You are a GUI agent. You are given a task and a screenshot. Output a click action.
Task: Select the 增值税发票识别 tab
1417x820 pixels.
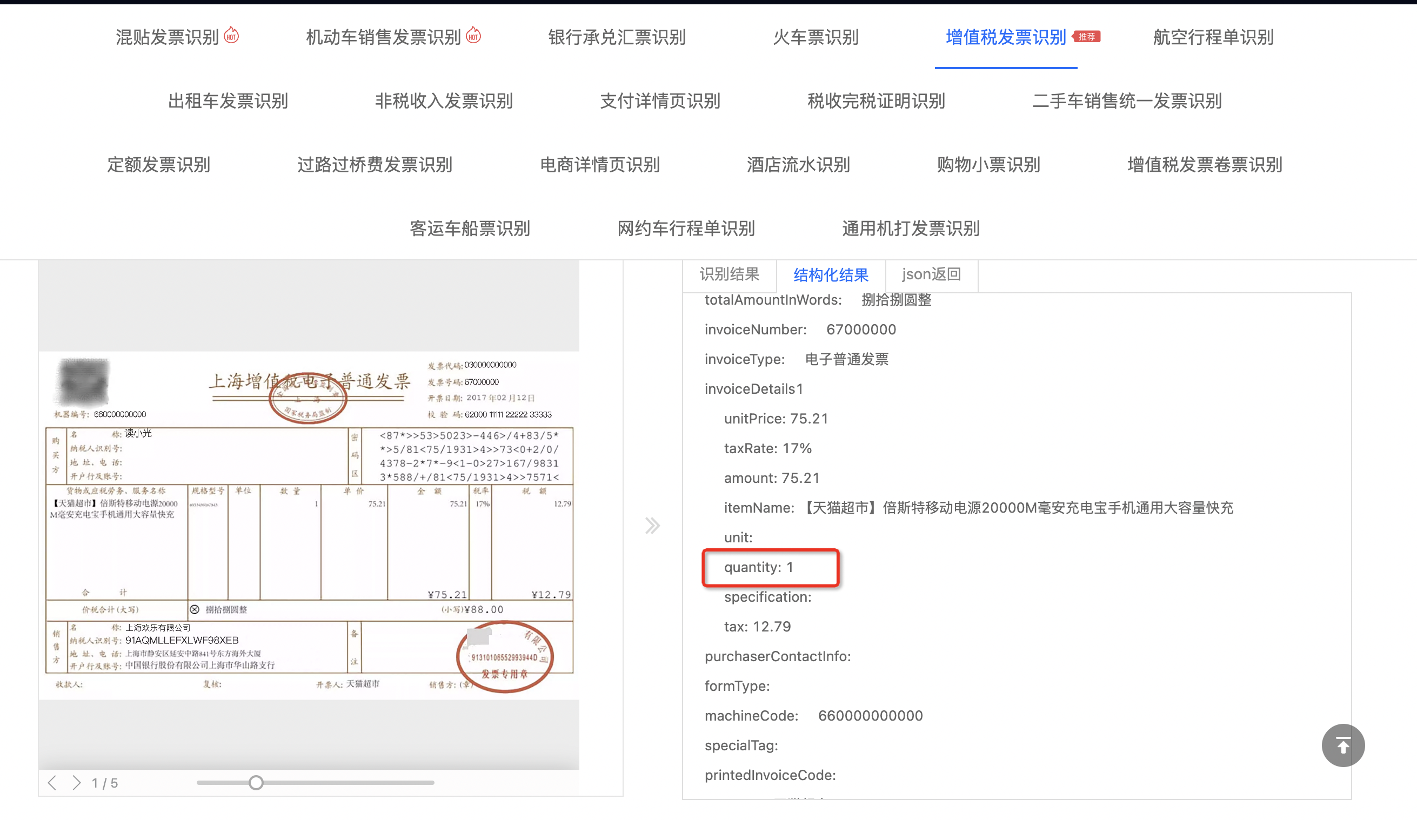(x=1006, y=37)
